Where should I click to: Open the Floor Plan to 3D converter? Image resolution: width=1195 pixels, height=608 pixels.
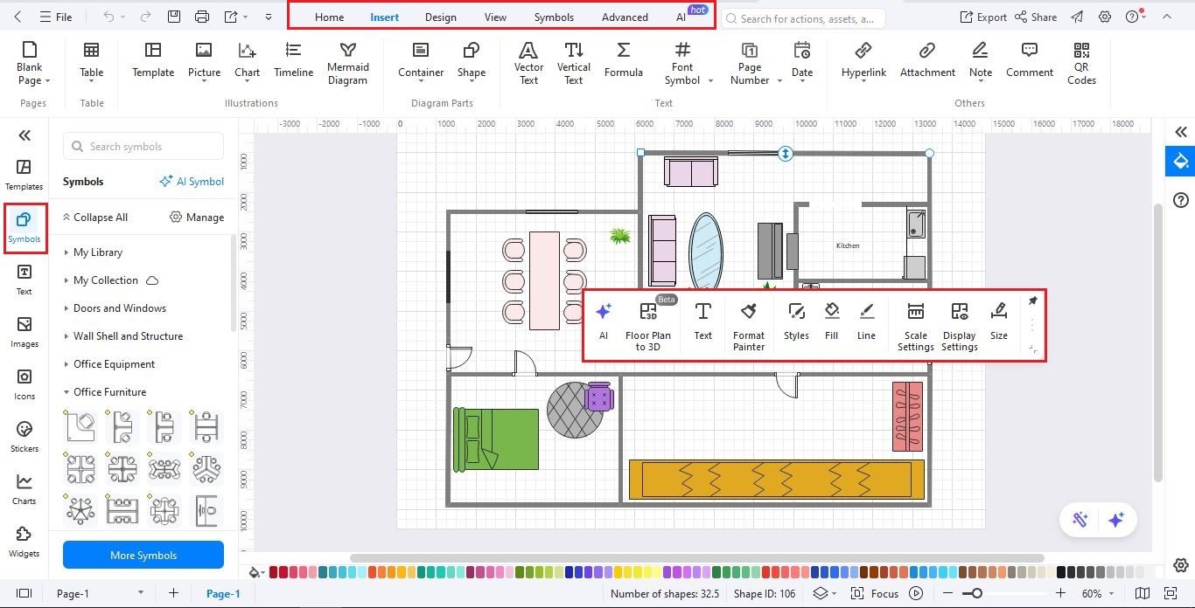click(x=648, y=323)
